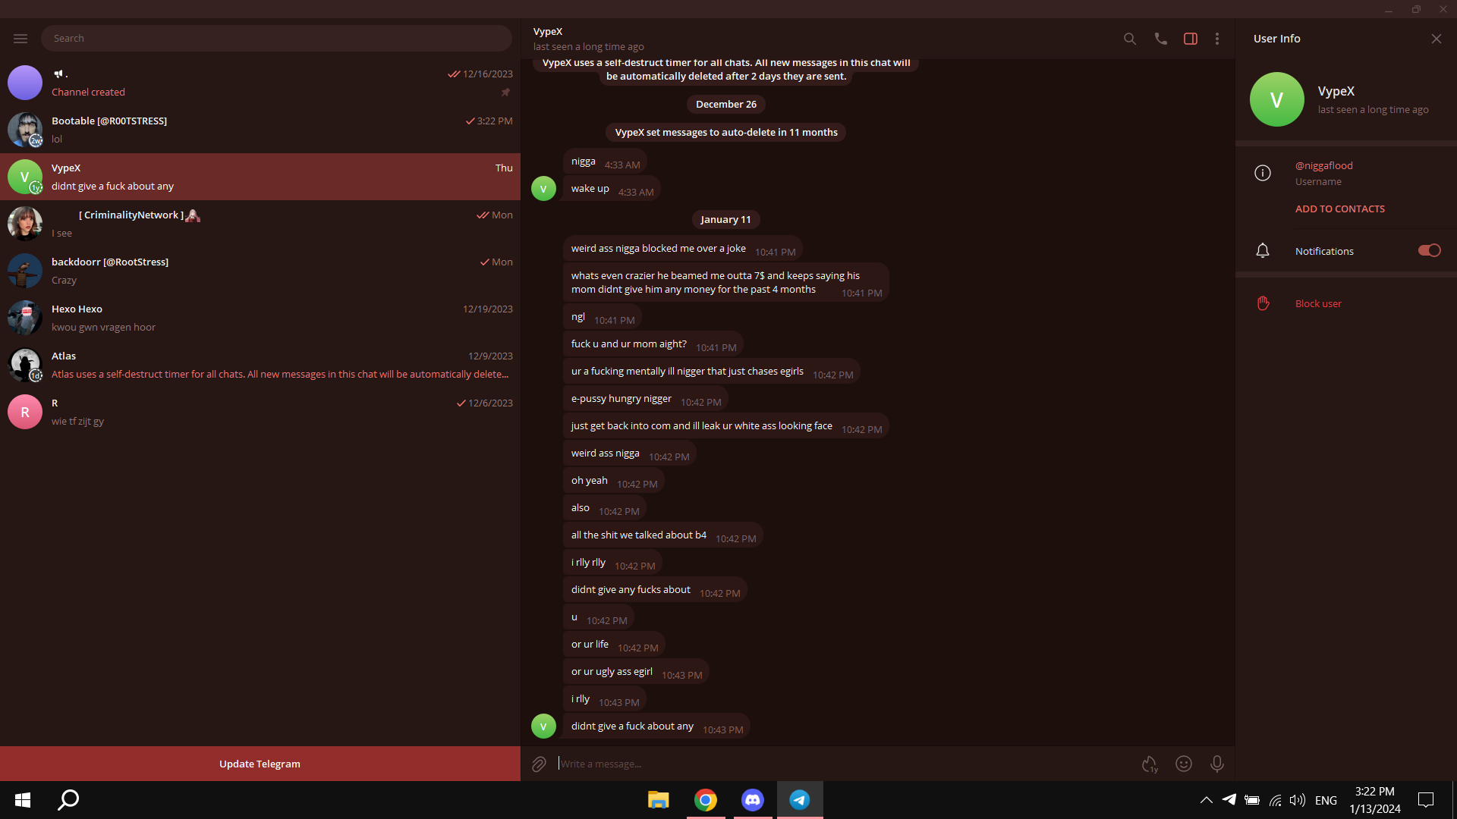
Task: Open the backdoorr [@RootStress] chat
Action: [260, 271]
